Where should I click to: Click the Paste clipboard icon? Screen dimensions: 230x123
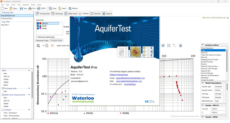60,8
